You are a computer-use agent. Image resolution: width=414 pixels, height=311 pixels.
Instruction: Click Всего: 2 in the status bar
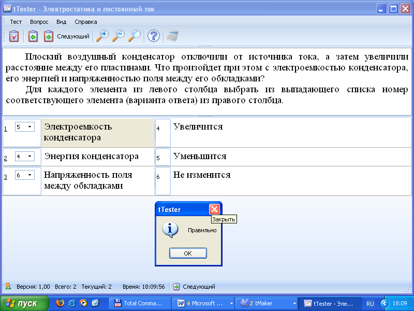coord(66,287)
